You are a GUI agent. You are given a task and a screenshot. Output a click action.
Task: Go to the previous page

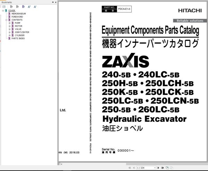point(134,168)
